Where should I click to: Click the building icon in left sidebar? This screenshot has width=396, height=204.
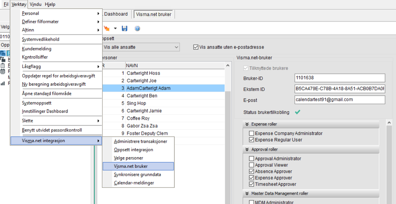click(x=3, y=53)
